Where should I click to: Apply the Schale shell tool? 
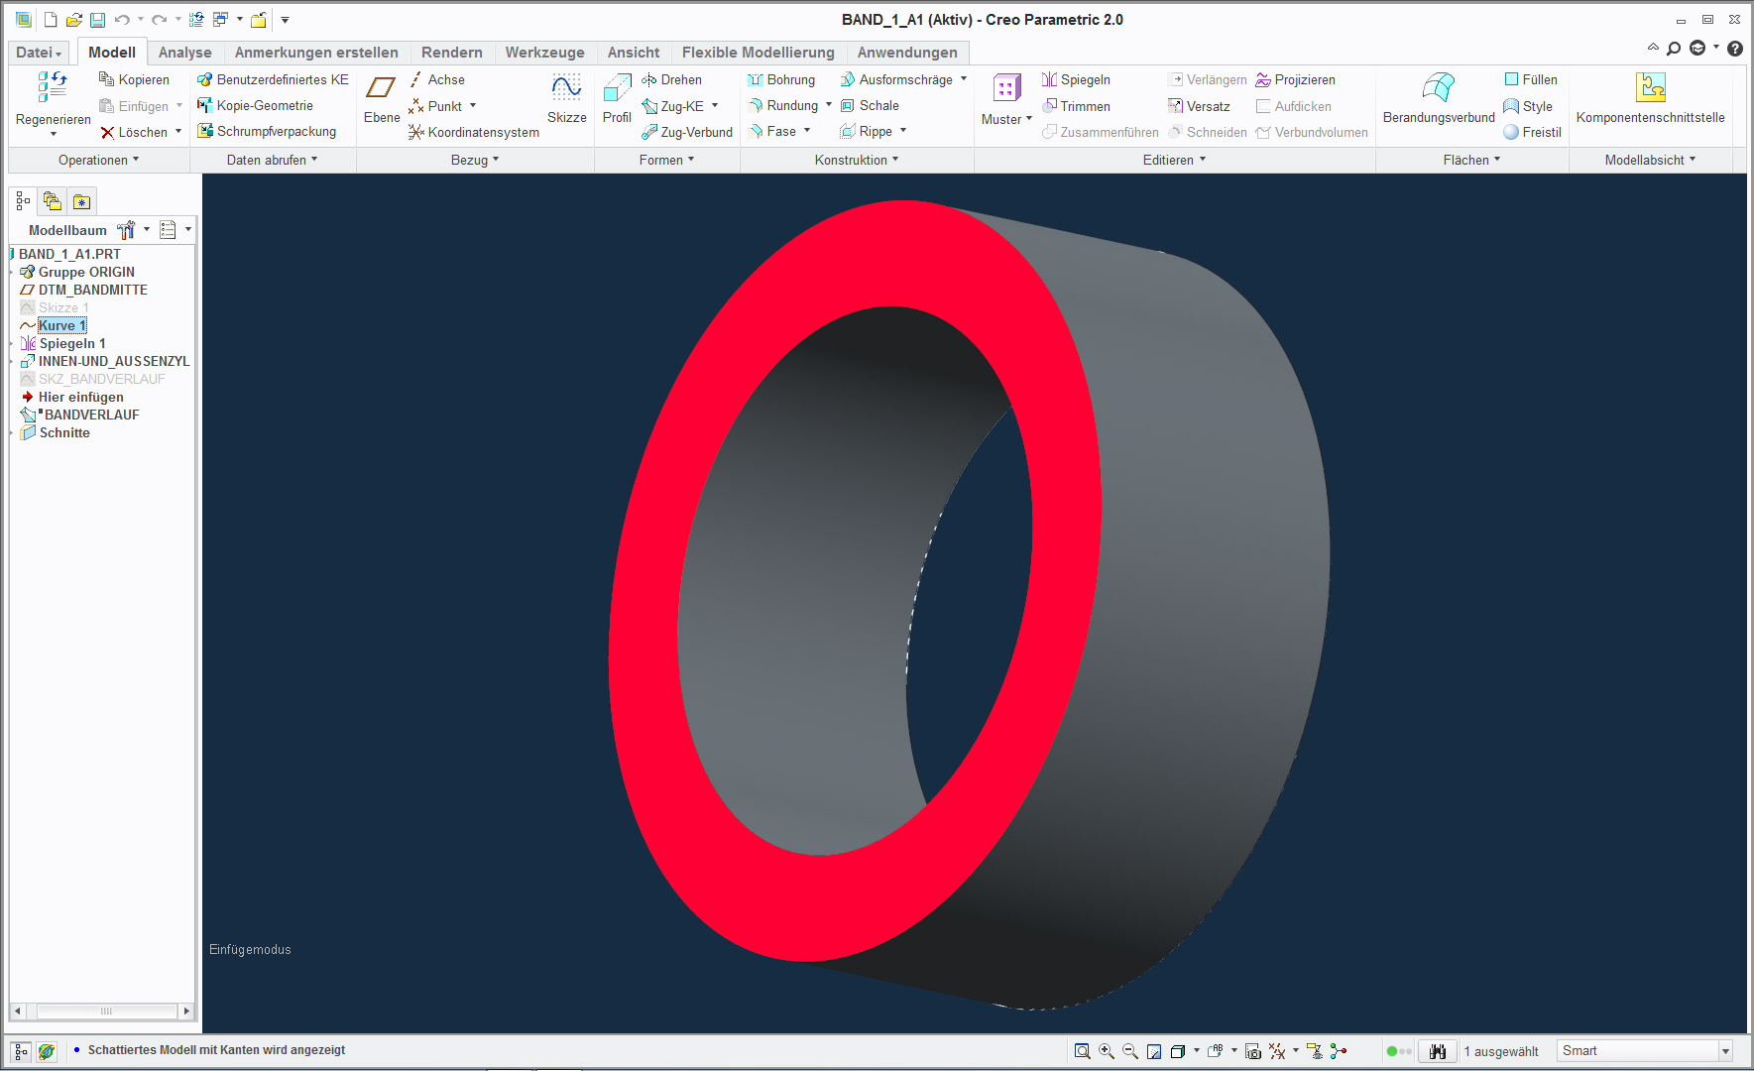point(870,105)
